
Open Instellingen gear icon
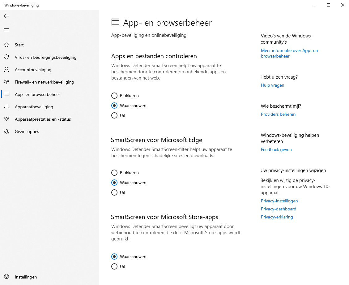(6, 277)
